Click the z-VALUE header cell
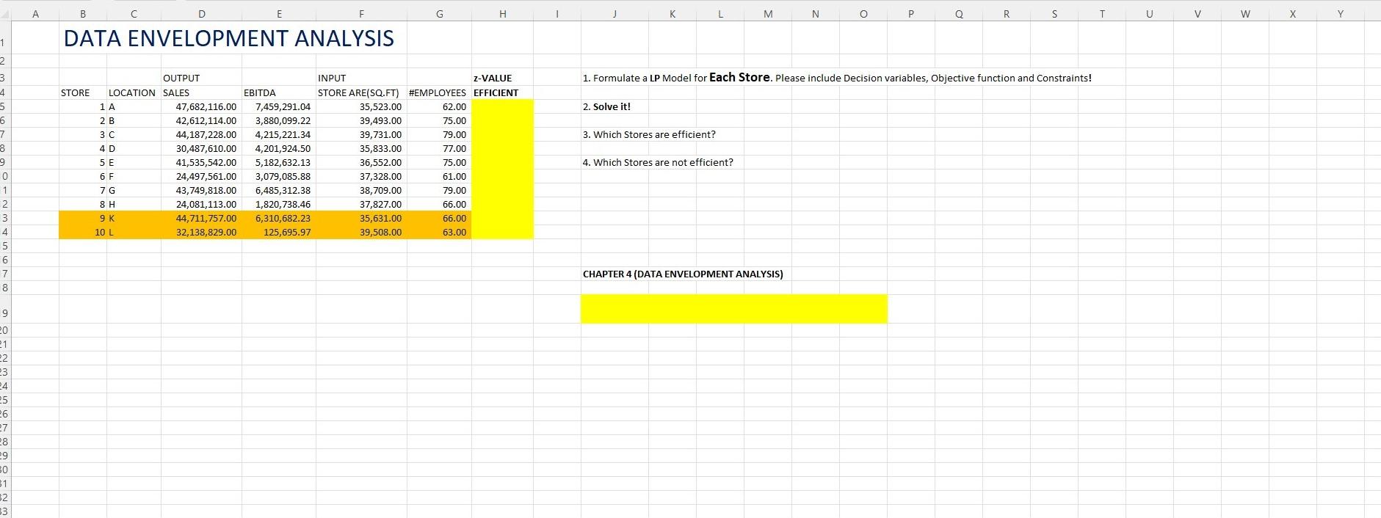Screen dimensions: 1381x518 point(493,78)
